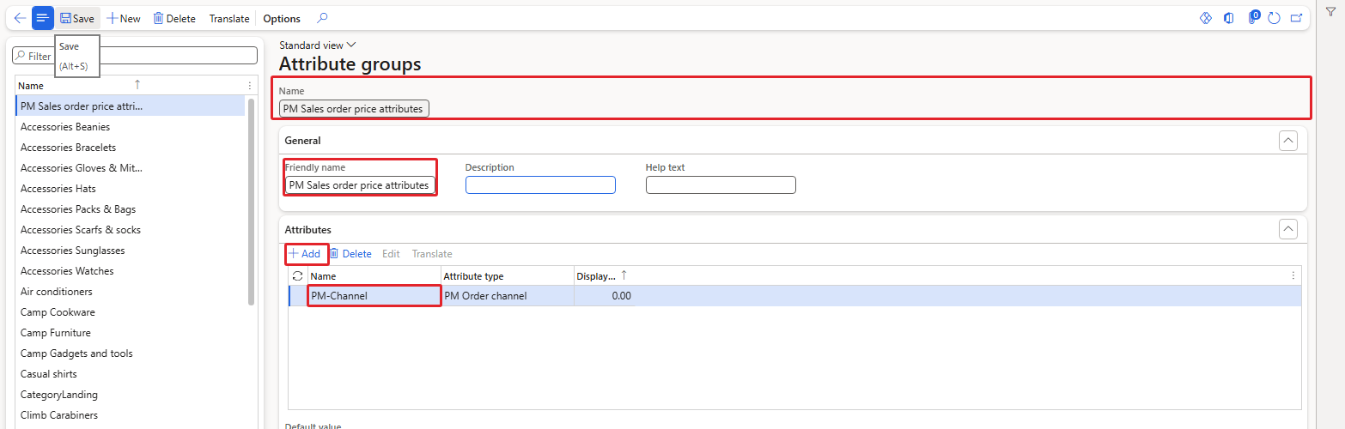Click the Help text input field

(x=721, y=184)
